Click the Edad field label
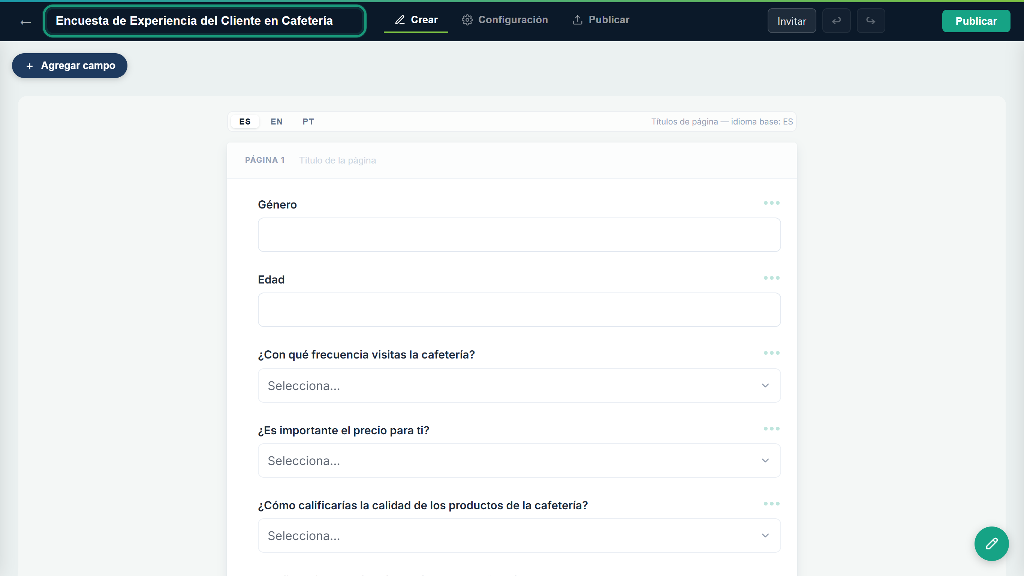The width and height of the screenshot is (1024, 576). tap(271, 280)
